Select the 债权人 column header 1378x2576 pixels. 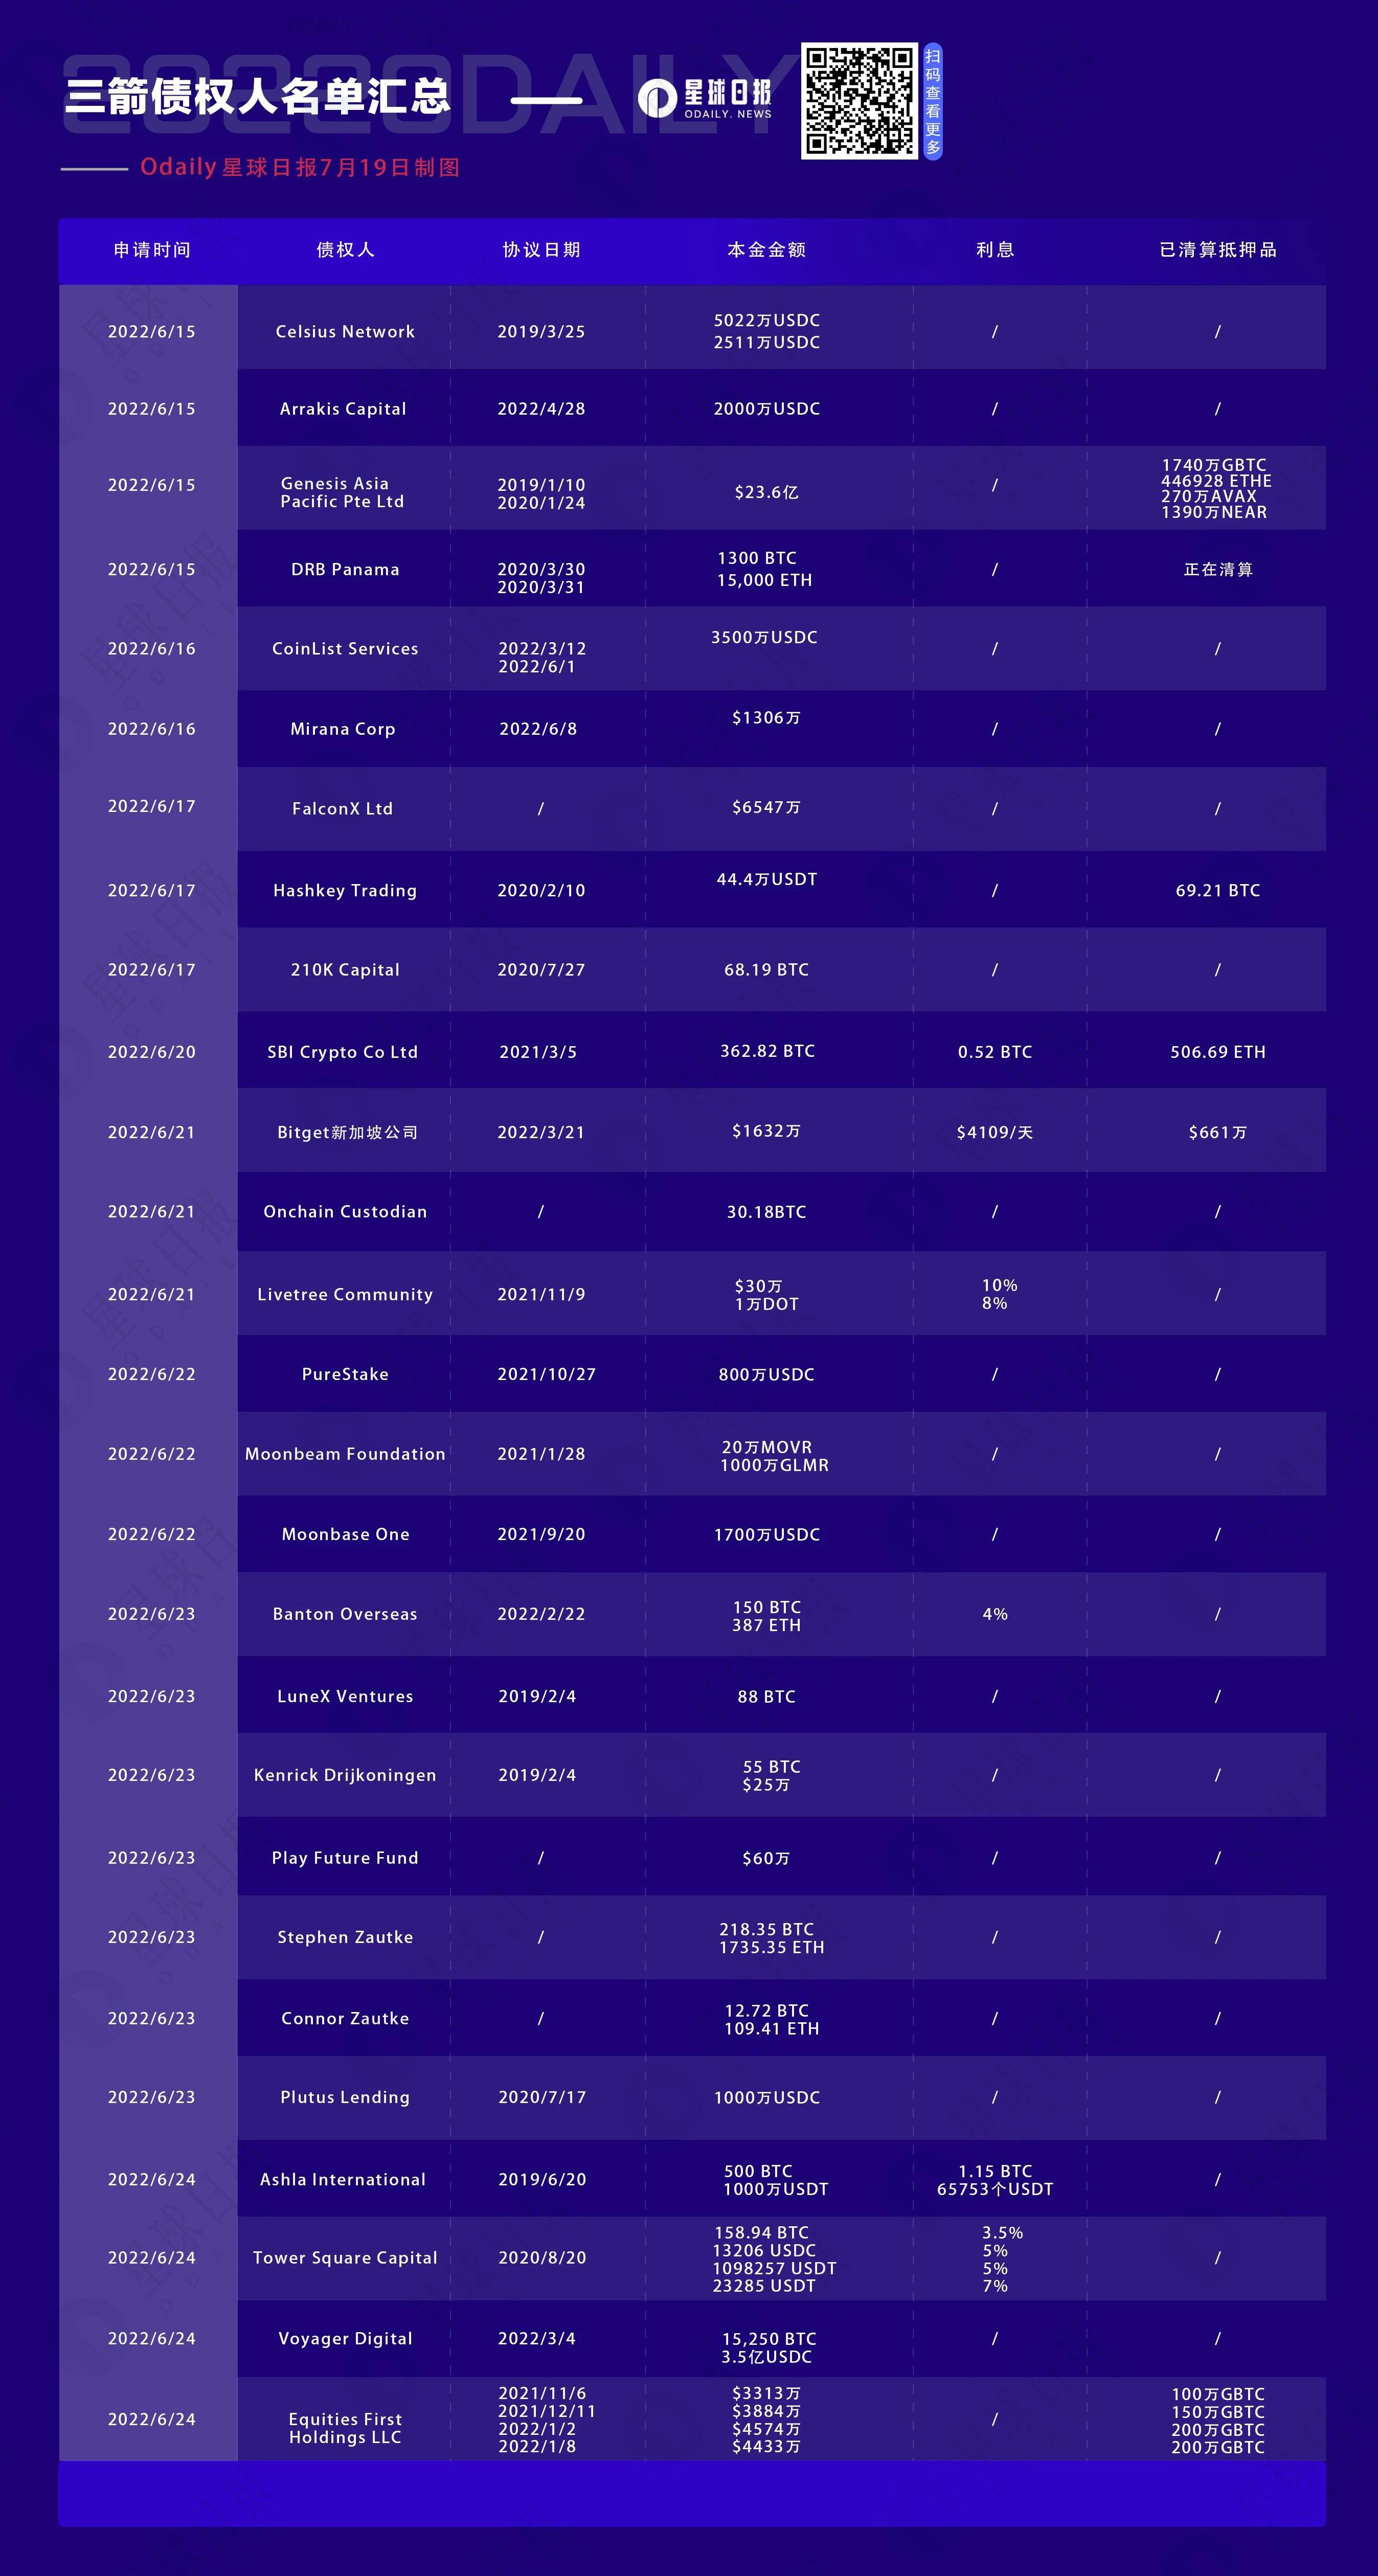tap(345, 250)
